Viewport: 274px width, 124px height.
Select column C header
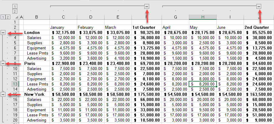click(63, 17)
